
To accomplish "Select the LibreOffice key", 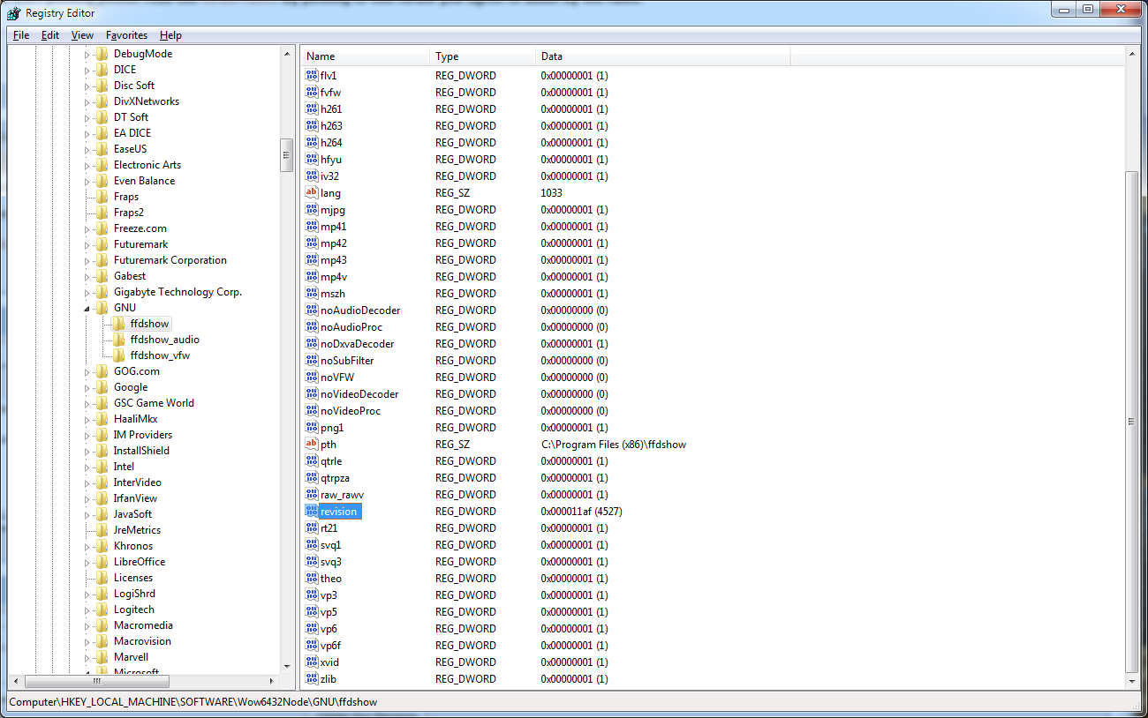I will (x=140, y=562).
